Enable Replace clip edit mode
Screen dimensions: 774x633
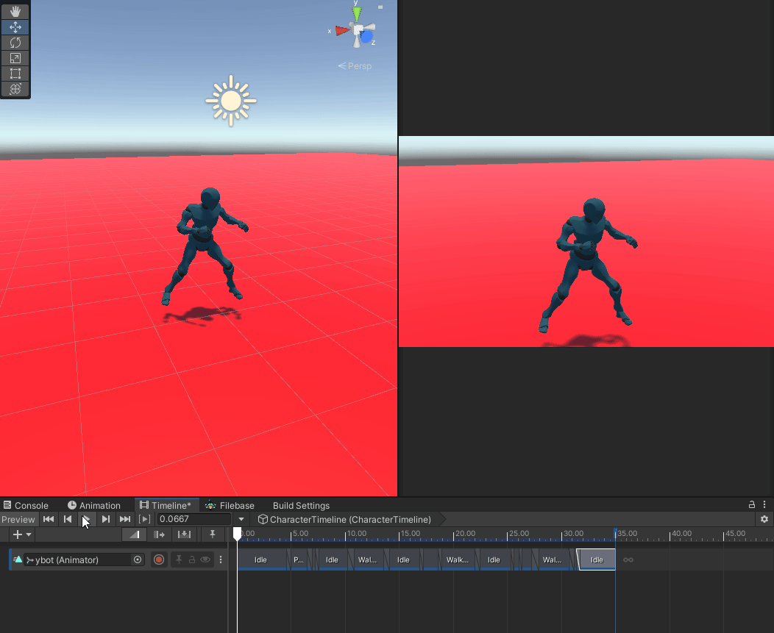click(x=185, y=534)
